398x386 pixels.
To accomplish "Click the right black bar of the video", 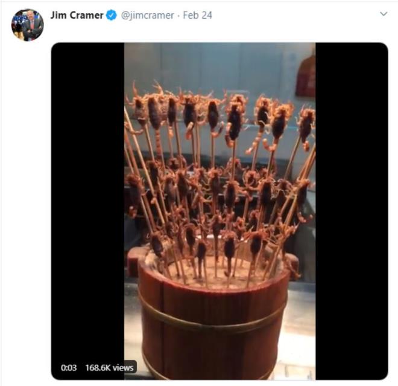I will point(351,211).
